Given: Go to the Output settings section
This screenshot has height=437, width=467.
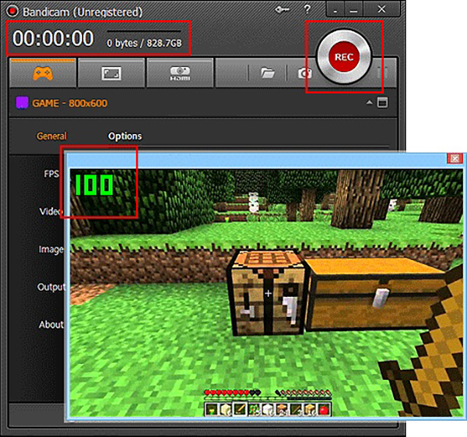Looking at the screenshot, I should click(x=51, y=287).
